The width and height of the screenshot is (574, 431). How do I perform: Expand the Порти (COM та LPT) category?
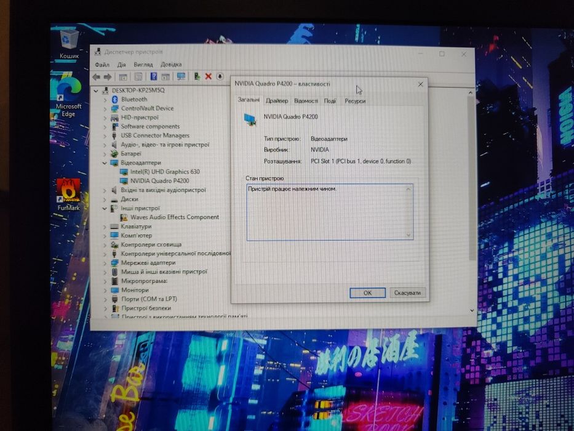point(105,299)
